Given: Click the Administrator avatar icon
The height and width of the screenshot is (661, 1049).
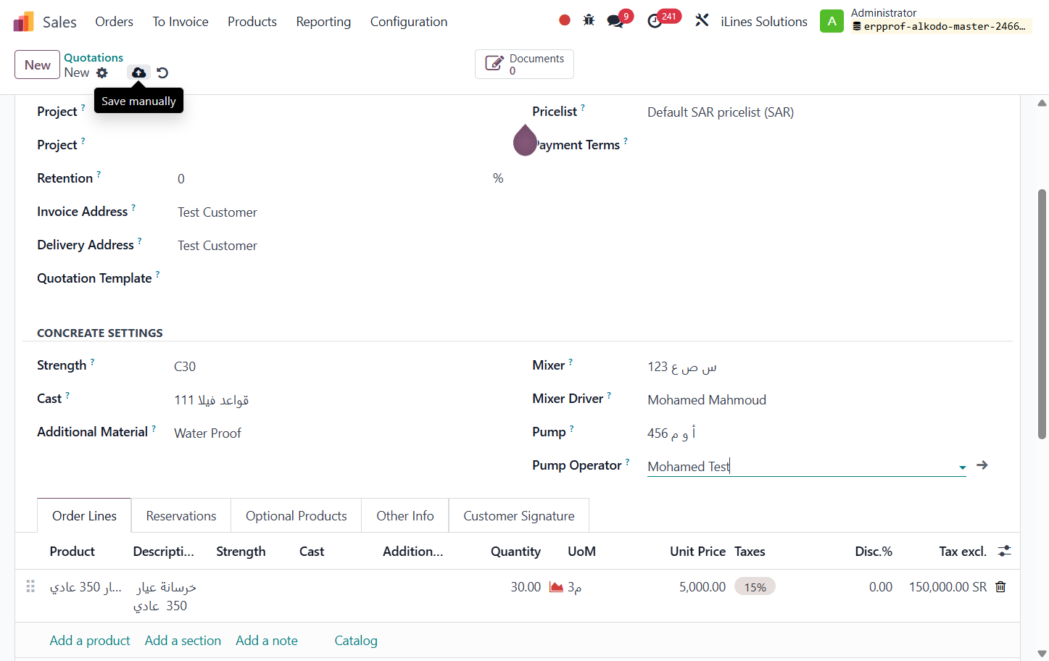Looking at the screenshot, I should tap(832, 21).
